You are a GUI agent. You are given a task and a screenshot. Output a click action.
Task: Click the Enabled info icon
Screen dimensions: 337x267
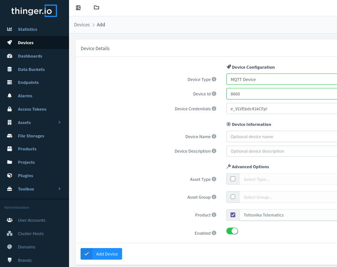[x=214, y=233]
